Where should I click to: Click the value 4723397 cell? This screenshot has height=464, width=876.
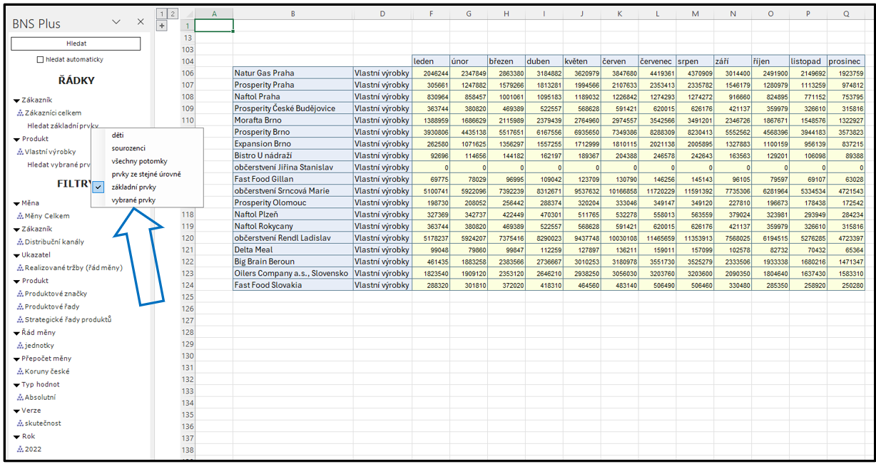846,238
